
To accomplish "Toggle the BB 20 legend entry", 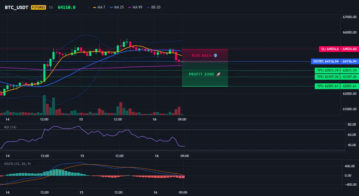I will coord(154,7).
